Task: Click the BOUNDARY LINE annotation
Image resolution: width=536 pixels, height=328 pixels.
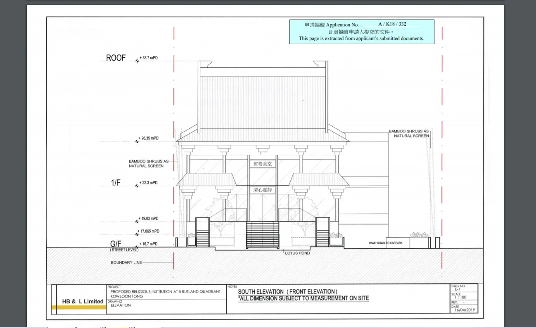Action: pyautogui.click(x=126, y=262)
